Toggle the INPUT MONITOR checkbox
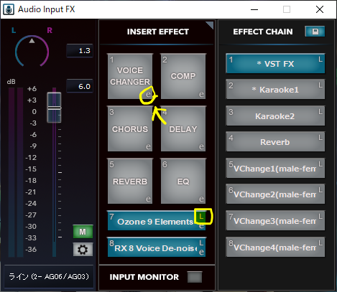The image size is (337, 292). tap(195, 277)
